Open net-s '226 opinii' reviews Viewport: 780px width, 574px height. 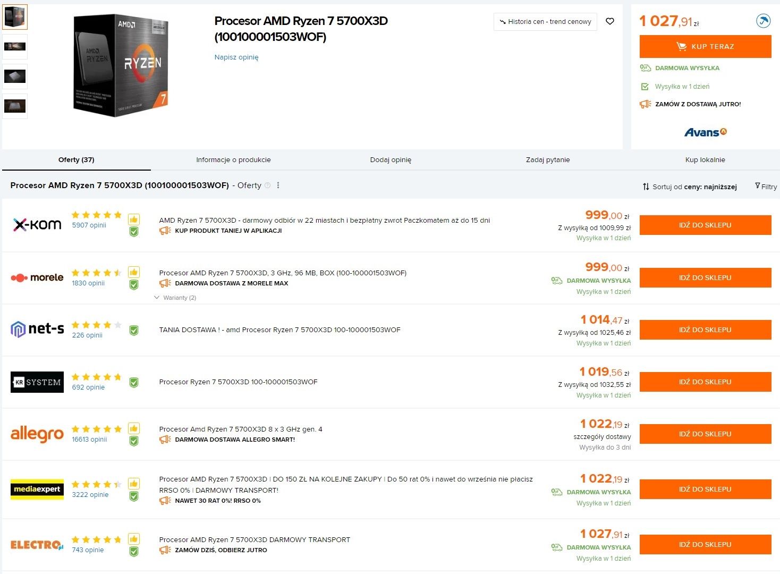coord(87,335)
